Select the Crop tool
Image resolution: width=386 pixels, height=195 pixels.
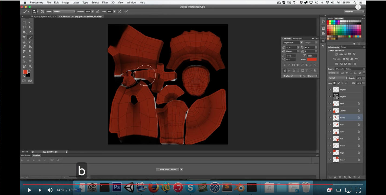pyautogui.click(x=24, y=32)
